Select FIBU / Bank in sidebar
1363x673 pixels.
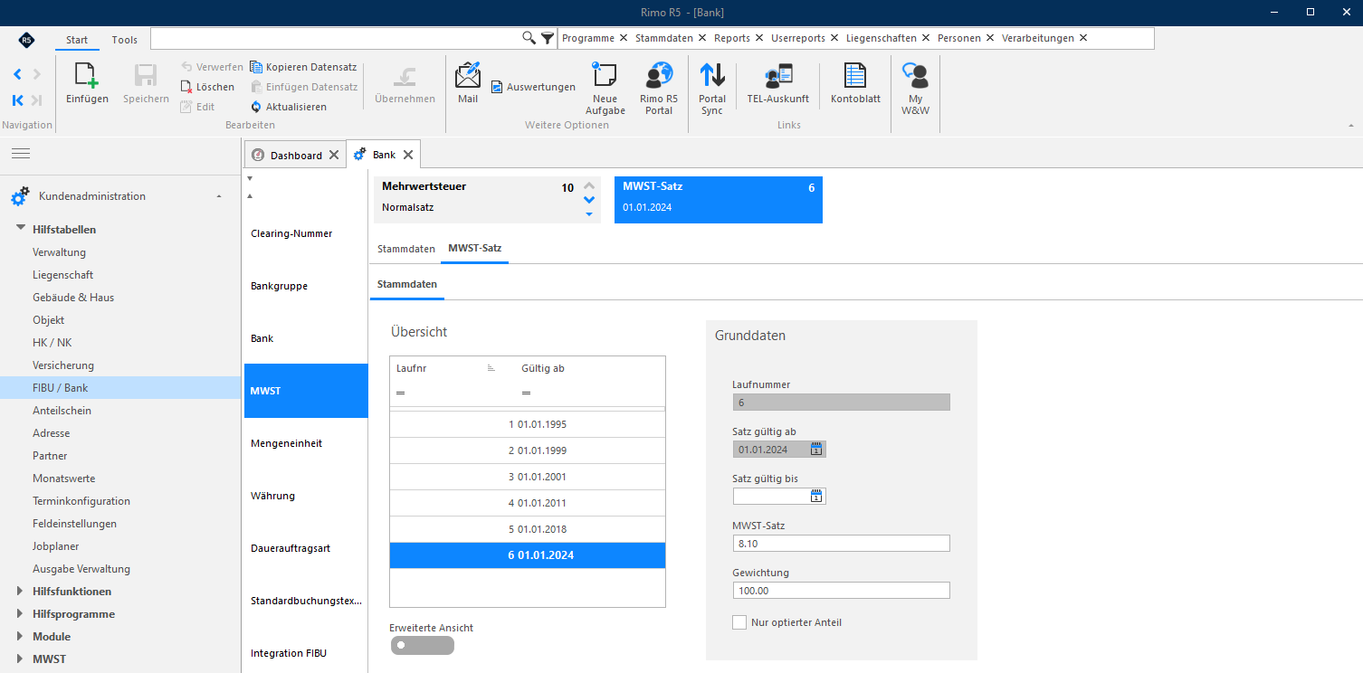click(x=120, y=388)
